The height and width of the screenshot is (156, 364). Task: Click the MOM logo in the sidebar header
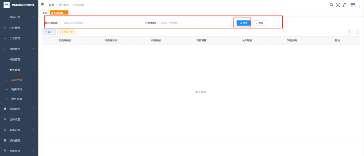click(6, 5)
